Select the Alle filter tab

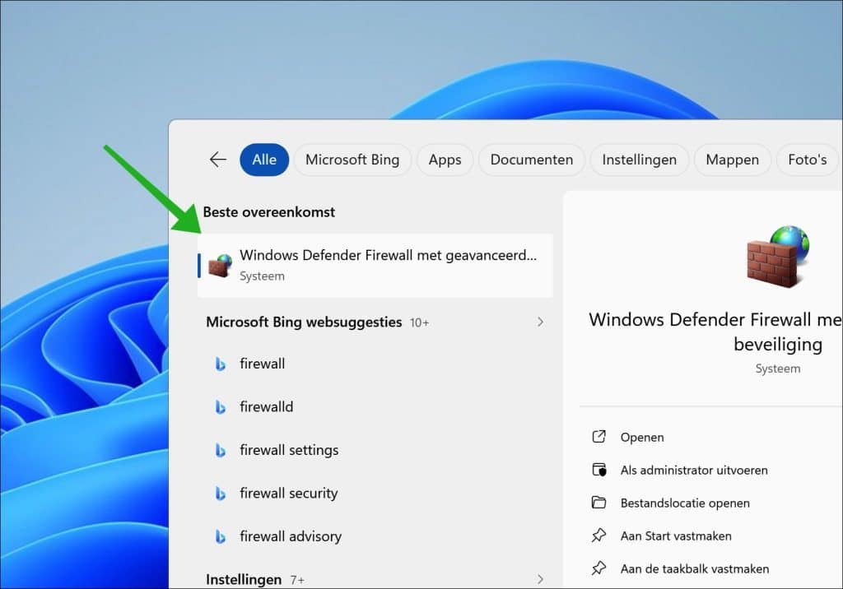tap(264, 160)
